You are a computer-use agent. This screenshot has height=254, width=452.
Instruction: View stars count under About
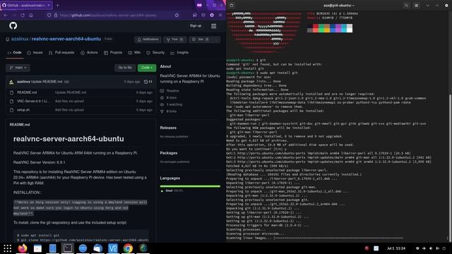point(169,97)
